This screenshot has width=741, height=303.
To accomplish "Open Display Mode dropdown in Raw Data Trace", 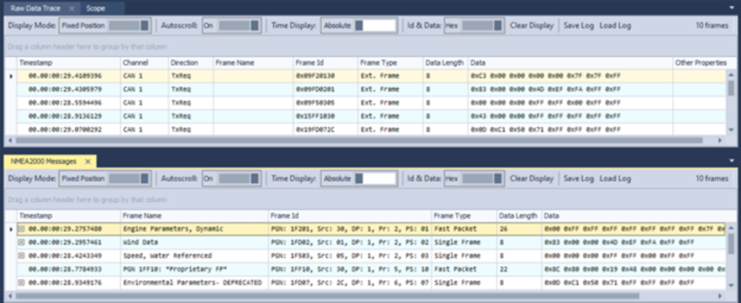I will click(105, 26).
